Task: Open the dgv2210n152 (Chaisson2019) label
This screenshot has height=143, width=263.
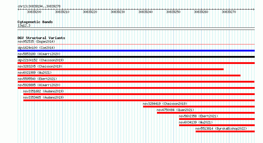Action: [x=41, y=60]
